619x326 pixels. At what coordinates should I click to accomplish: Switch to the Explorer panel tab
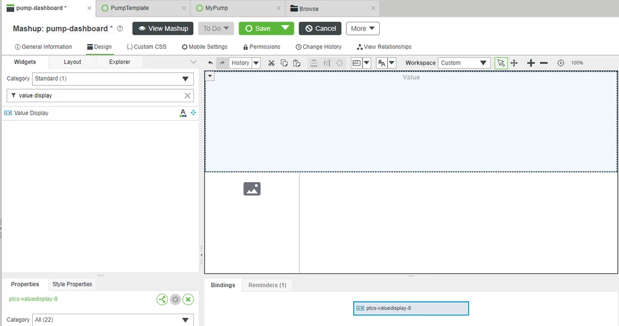pos(120,62)
